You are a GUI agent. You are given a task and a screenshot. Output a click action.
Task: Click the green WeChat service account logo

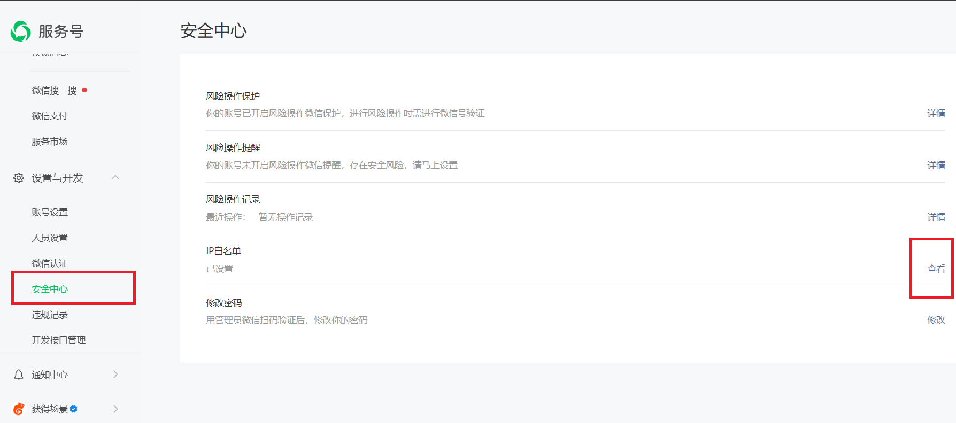(21, 31)
